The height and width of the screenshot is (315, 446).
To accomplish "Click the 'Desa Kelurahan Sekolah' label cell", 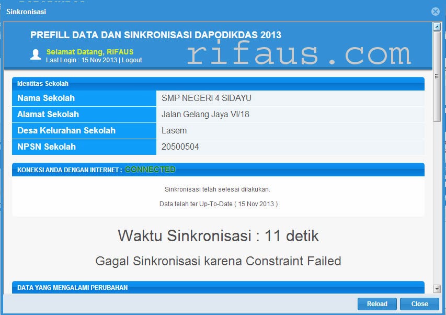I will 84,131.
